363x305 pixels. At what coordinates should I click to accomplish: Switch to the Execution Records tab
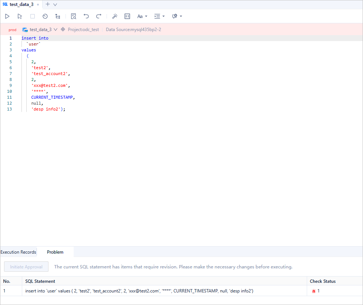point(19,252)
